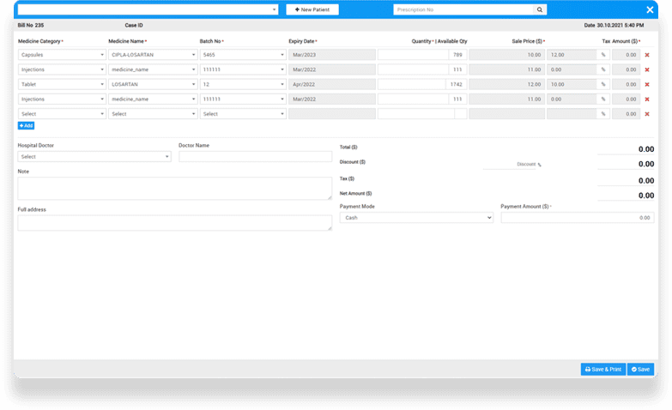The height and width of the screenshot is (410, 672).
Task: Open Payment Mode Cash dropdown
Action: tap(416, 218)
